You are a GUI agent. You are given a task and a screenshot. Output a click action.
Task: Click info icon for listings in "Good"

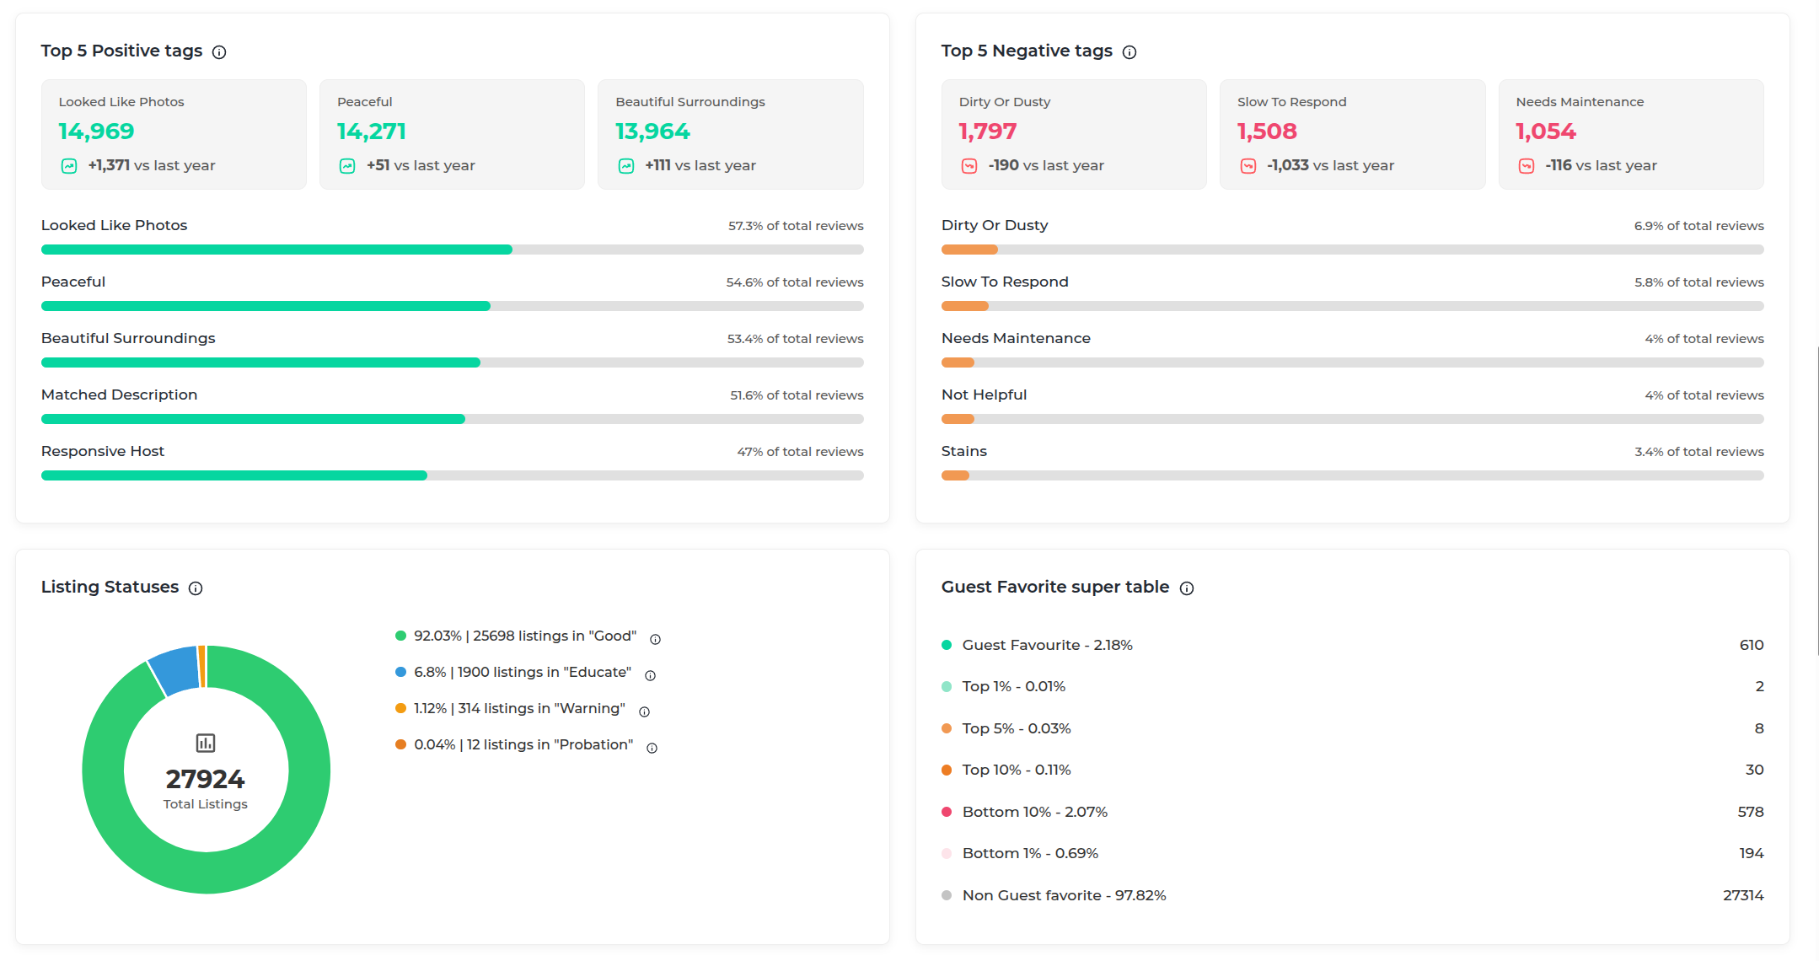655,639
